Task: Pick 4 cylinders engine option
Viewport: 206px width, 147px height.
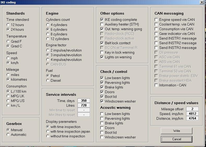Action: 48,25
